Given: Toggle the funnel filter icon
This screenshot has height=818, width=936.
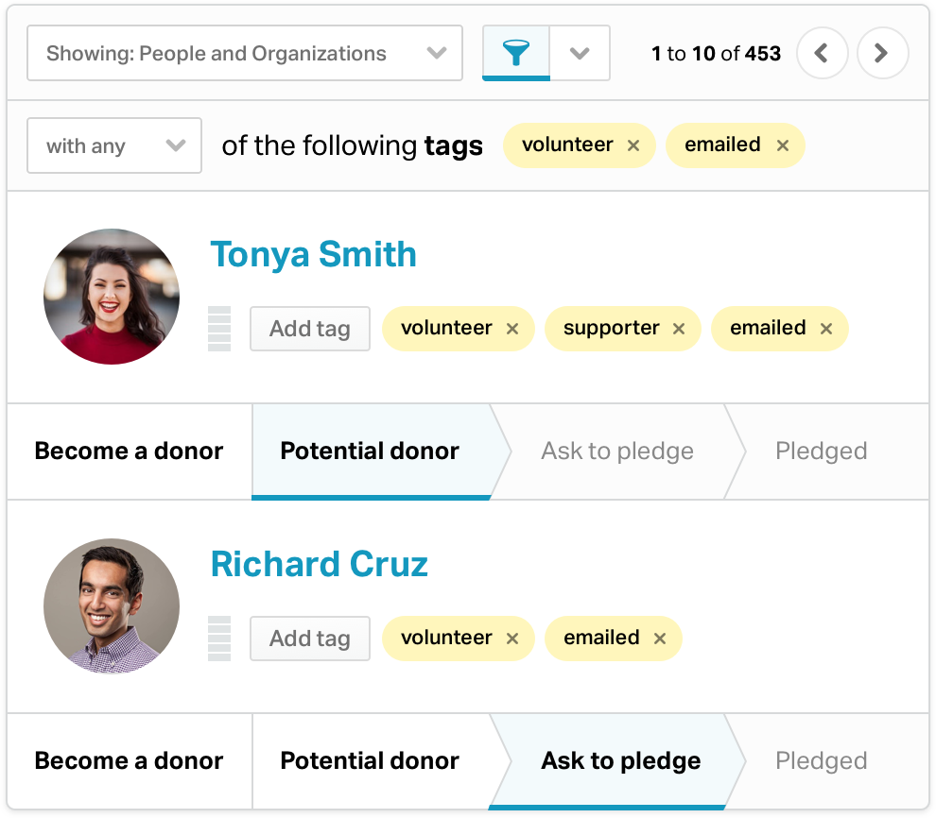Looking at the screenshot, I should [x=516, y=53].
